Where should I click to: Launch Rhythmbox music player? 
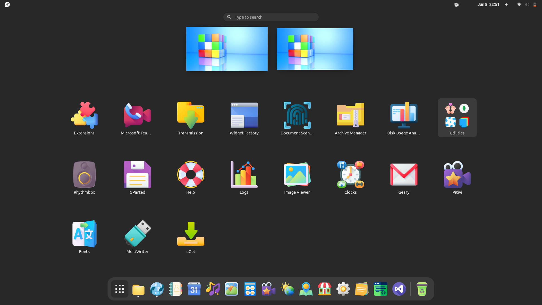point(84,177)
